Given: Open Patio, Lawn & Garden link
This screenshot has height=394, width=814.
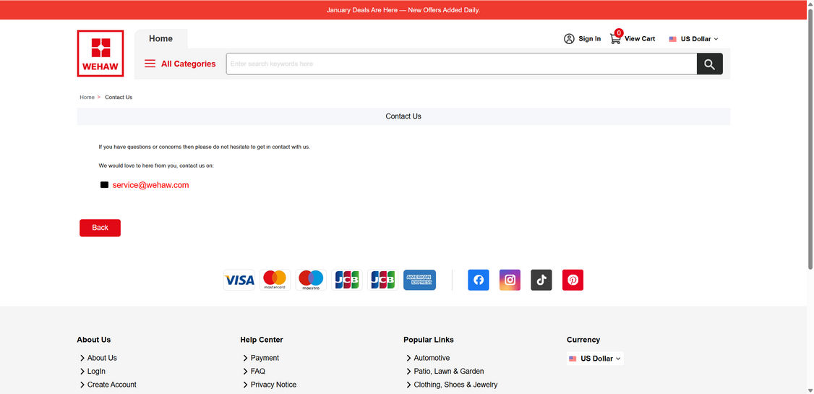Looking at the screenshot, I should [448, 372].
